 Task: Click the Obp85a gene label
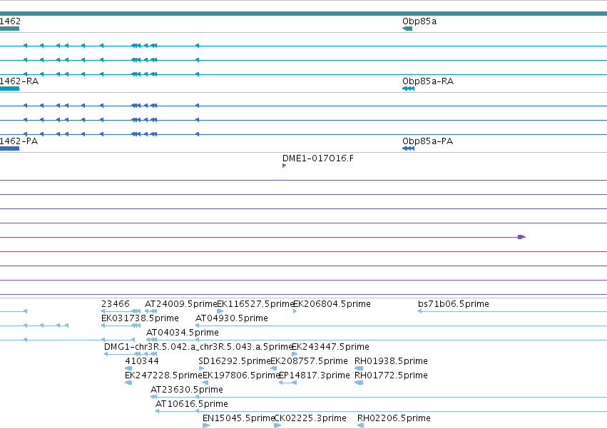click(419, 21)
